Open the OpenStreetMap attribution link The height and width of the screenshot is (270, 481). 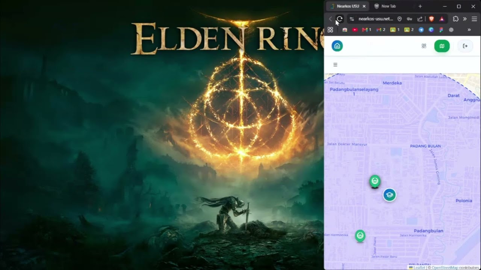click(445, 268)
